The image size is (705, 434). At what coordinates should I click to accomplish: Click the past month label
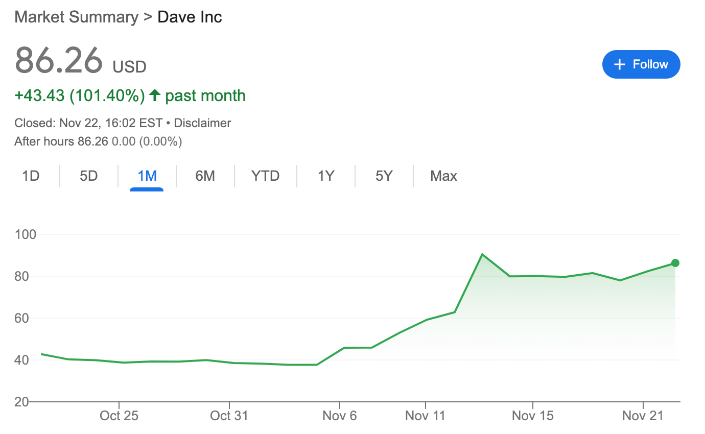click(205, 95)
